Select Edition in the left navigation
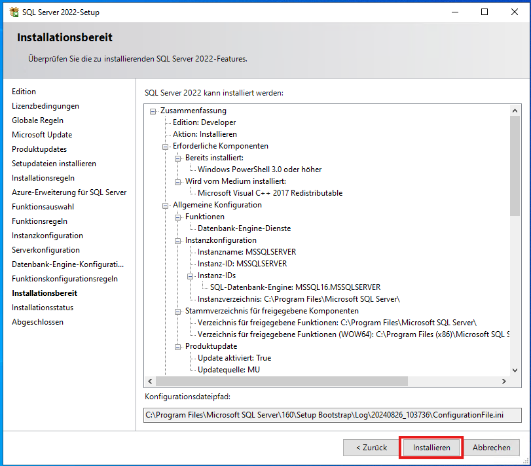The width and height of the screenshot is (531, 466). point(24,91)
